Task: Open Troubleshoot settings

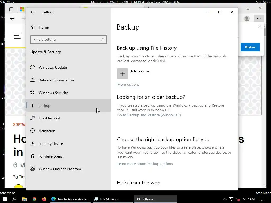Action: [x=69, y=118]
